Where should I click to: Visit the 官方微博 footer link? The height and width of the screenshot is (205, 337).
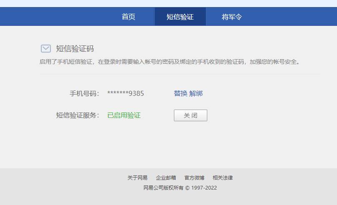(x=194, y=178)
